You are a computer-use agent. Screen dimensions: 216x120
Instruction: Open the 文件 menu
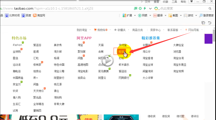click(147, 2)
